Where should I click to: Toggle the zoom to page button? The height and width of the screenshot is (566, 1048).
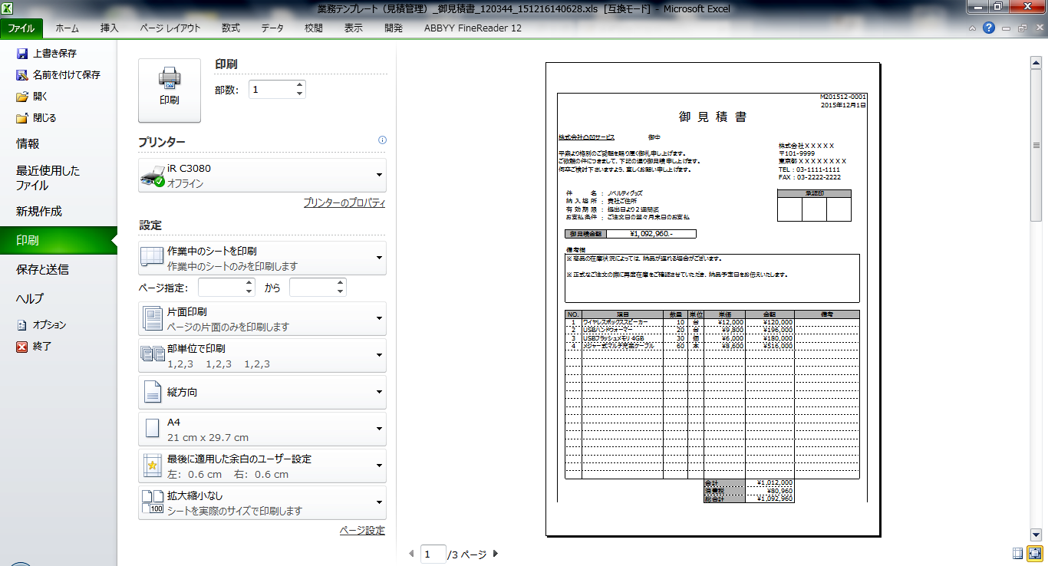pyautogui.click(x=1035, y=553)
